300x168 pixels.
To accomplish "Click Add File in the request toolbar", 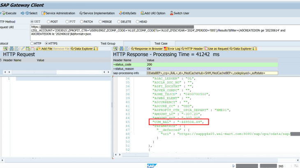I will coord(47,49).
